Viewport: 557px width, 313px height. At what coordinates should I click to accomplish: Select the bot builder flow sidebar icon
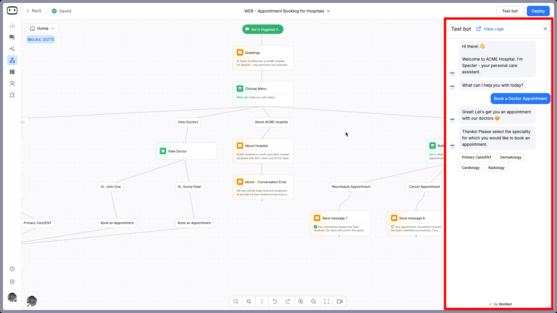(12, 60)
